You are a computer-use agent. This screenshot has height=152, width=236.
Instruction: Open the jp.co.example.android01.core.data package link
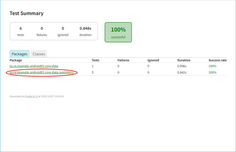34,66
